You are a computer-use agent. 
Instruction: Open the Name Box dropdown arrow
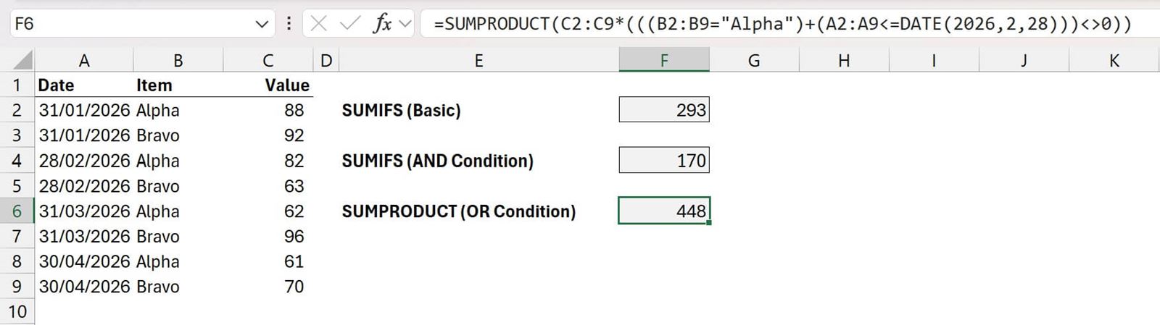point(262,25)
